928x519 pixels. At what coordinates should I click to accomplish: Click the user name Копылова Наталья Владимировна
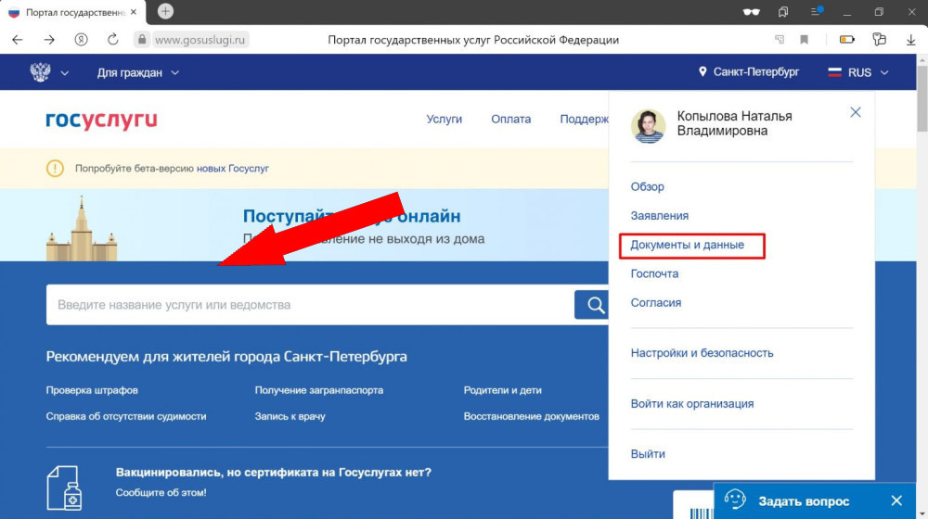click(x=734, y=123)
